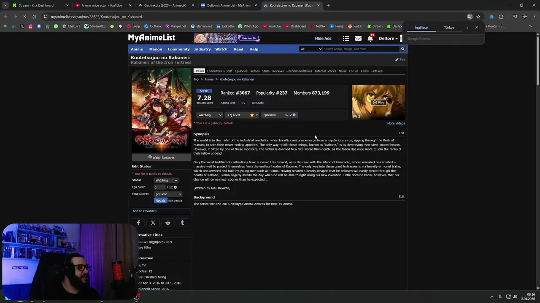Screen dimensions: 540x303
Task: Open the Deltorn profile dropdown
Action: coord(388,38)
